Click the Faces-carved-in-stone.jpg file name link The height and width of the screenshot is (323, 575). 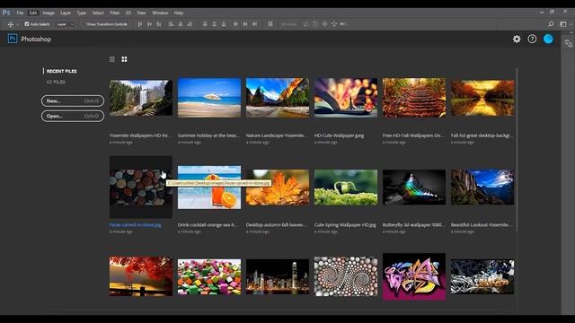coord(136,225)
